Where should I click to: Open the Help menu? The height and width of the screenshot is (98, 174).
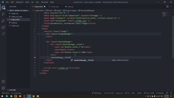tap(52, 2)
